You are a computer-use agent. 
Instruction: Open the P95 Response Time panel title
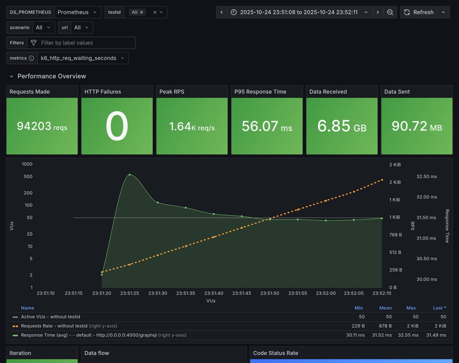click(260, 92)
